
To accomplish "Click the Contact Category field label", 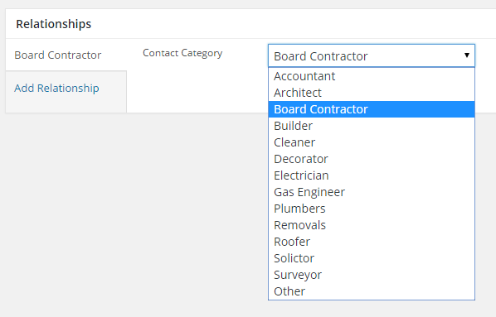I will click(x=182, y=53).
